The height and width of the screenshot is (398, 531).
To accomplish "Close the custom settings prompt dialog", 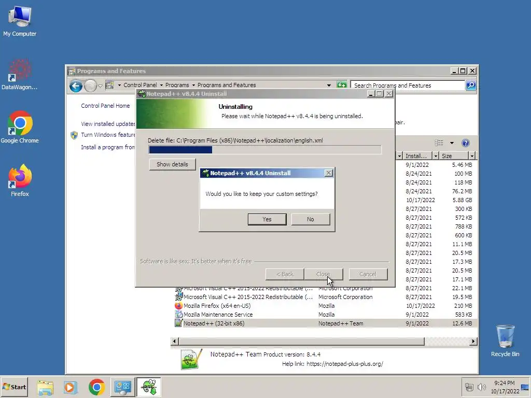I will coord(328,173).
